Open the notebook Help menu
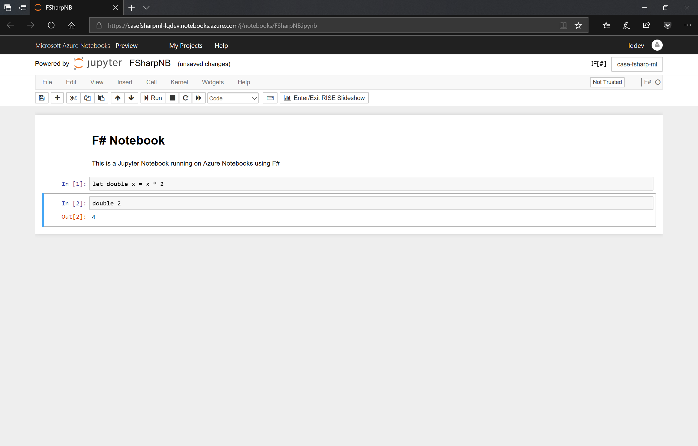This screenshot has height=446, width=698. click(x=244, y=82)
